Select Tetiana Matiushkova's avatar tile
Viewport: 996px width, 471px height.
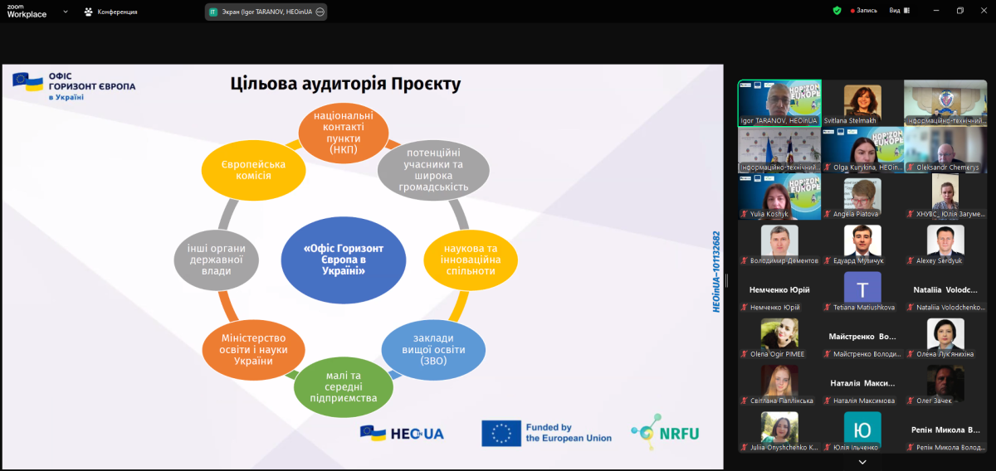(x=862, y=288)
